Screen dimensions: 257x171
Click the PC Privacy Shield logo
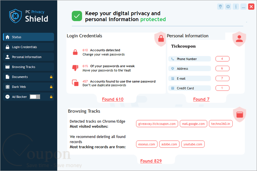[29, 16]
